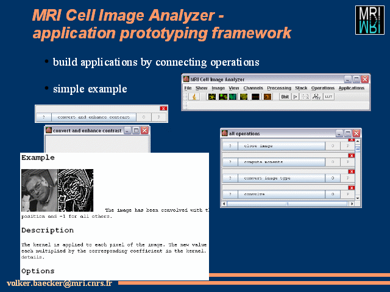
Task: Click the numeric grid toolbar icon
Action: [x=305, y=97]
